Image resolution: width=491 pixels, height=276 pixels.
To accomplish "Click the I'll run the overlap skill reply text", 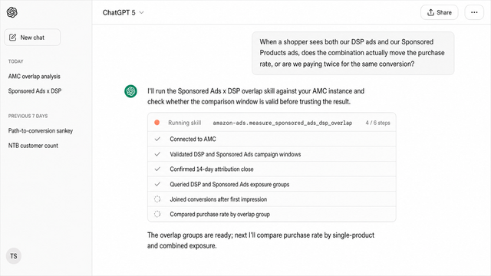I will click(x=255, y=97).
